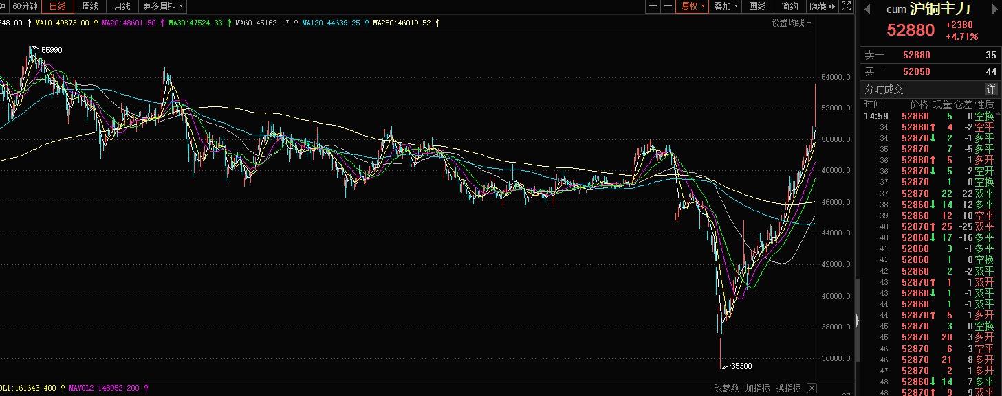
Task: Click the 隐藏 hide side panel arrows
Action: click(822, 6)
